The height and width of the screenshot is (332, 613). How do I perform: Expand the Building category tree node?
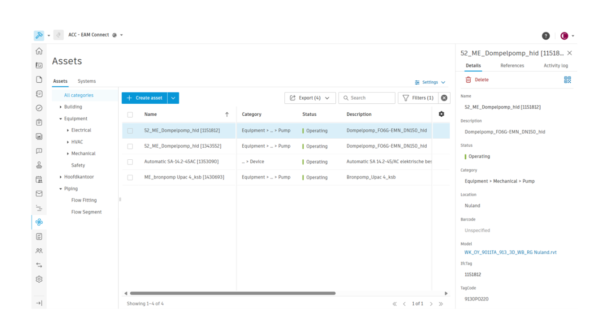pyautogui.click(x=61, y=107)
